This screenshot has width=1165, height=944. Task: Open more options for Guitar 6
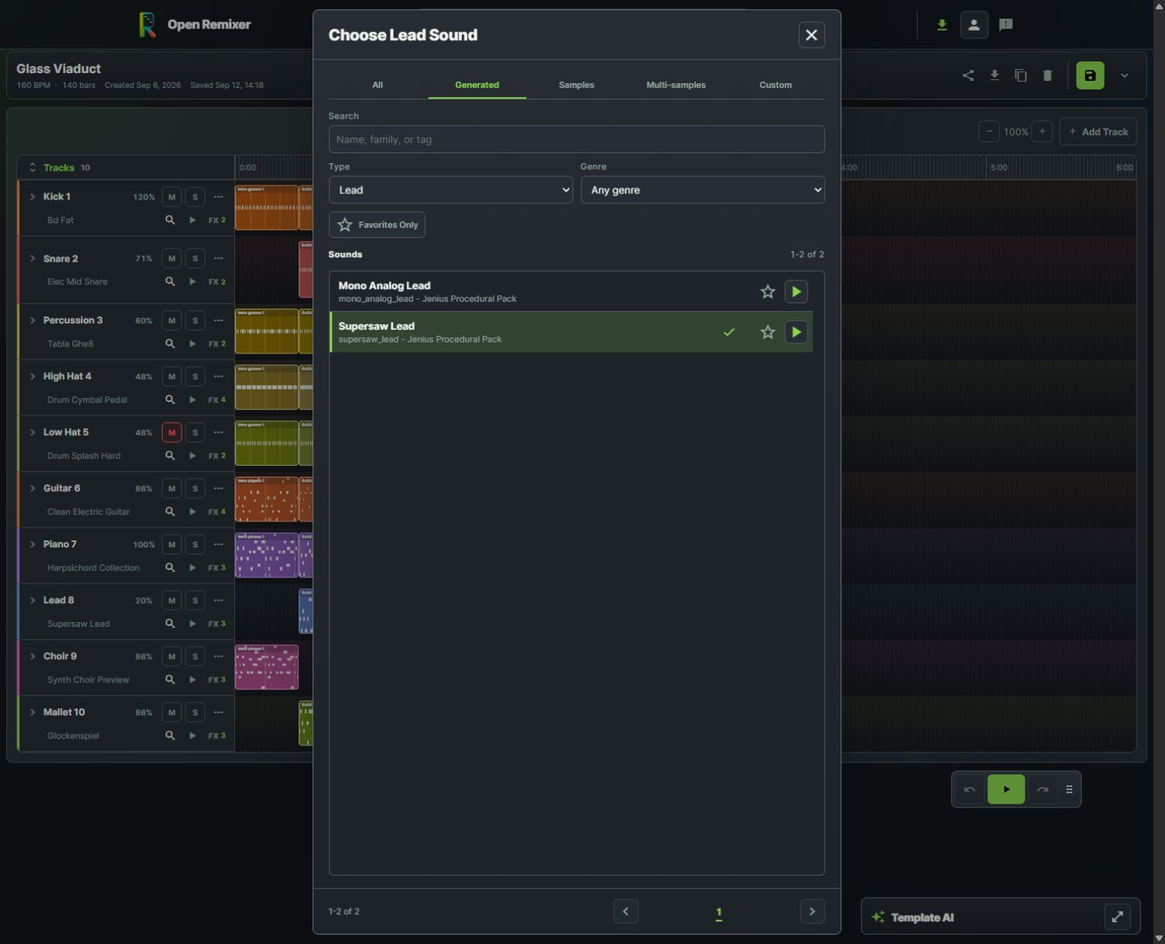[x=218, y=488]
